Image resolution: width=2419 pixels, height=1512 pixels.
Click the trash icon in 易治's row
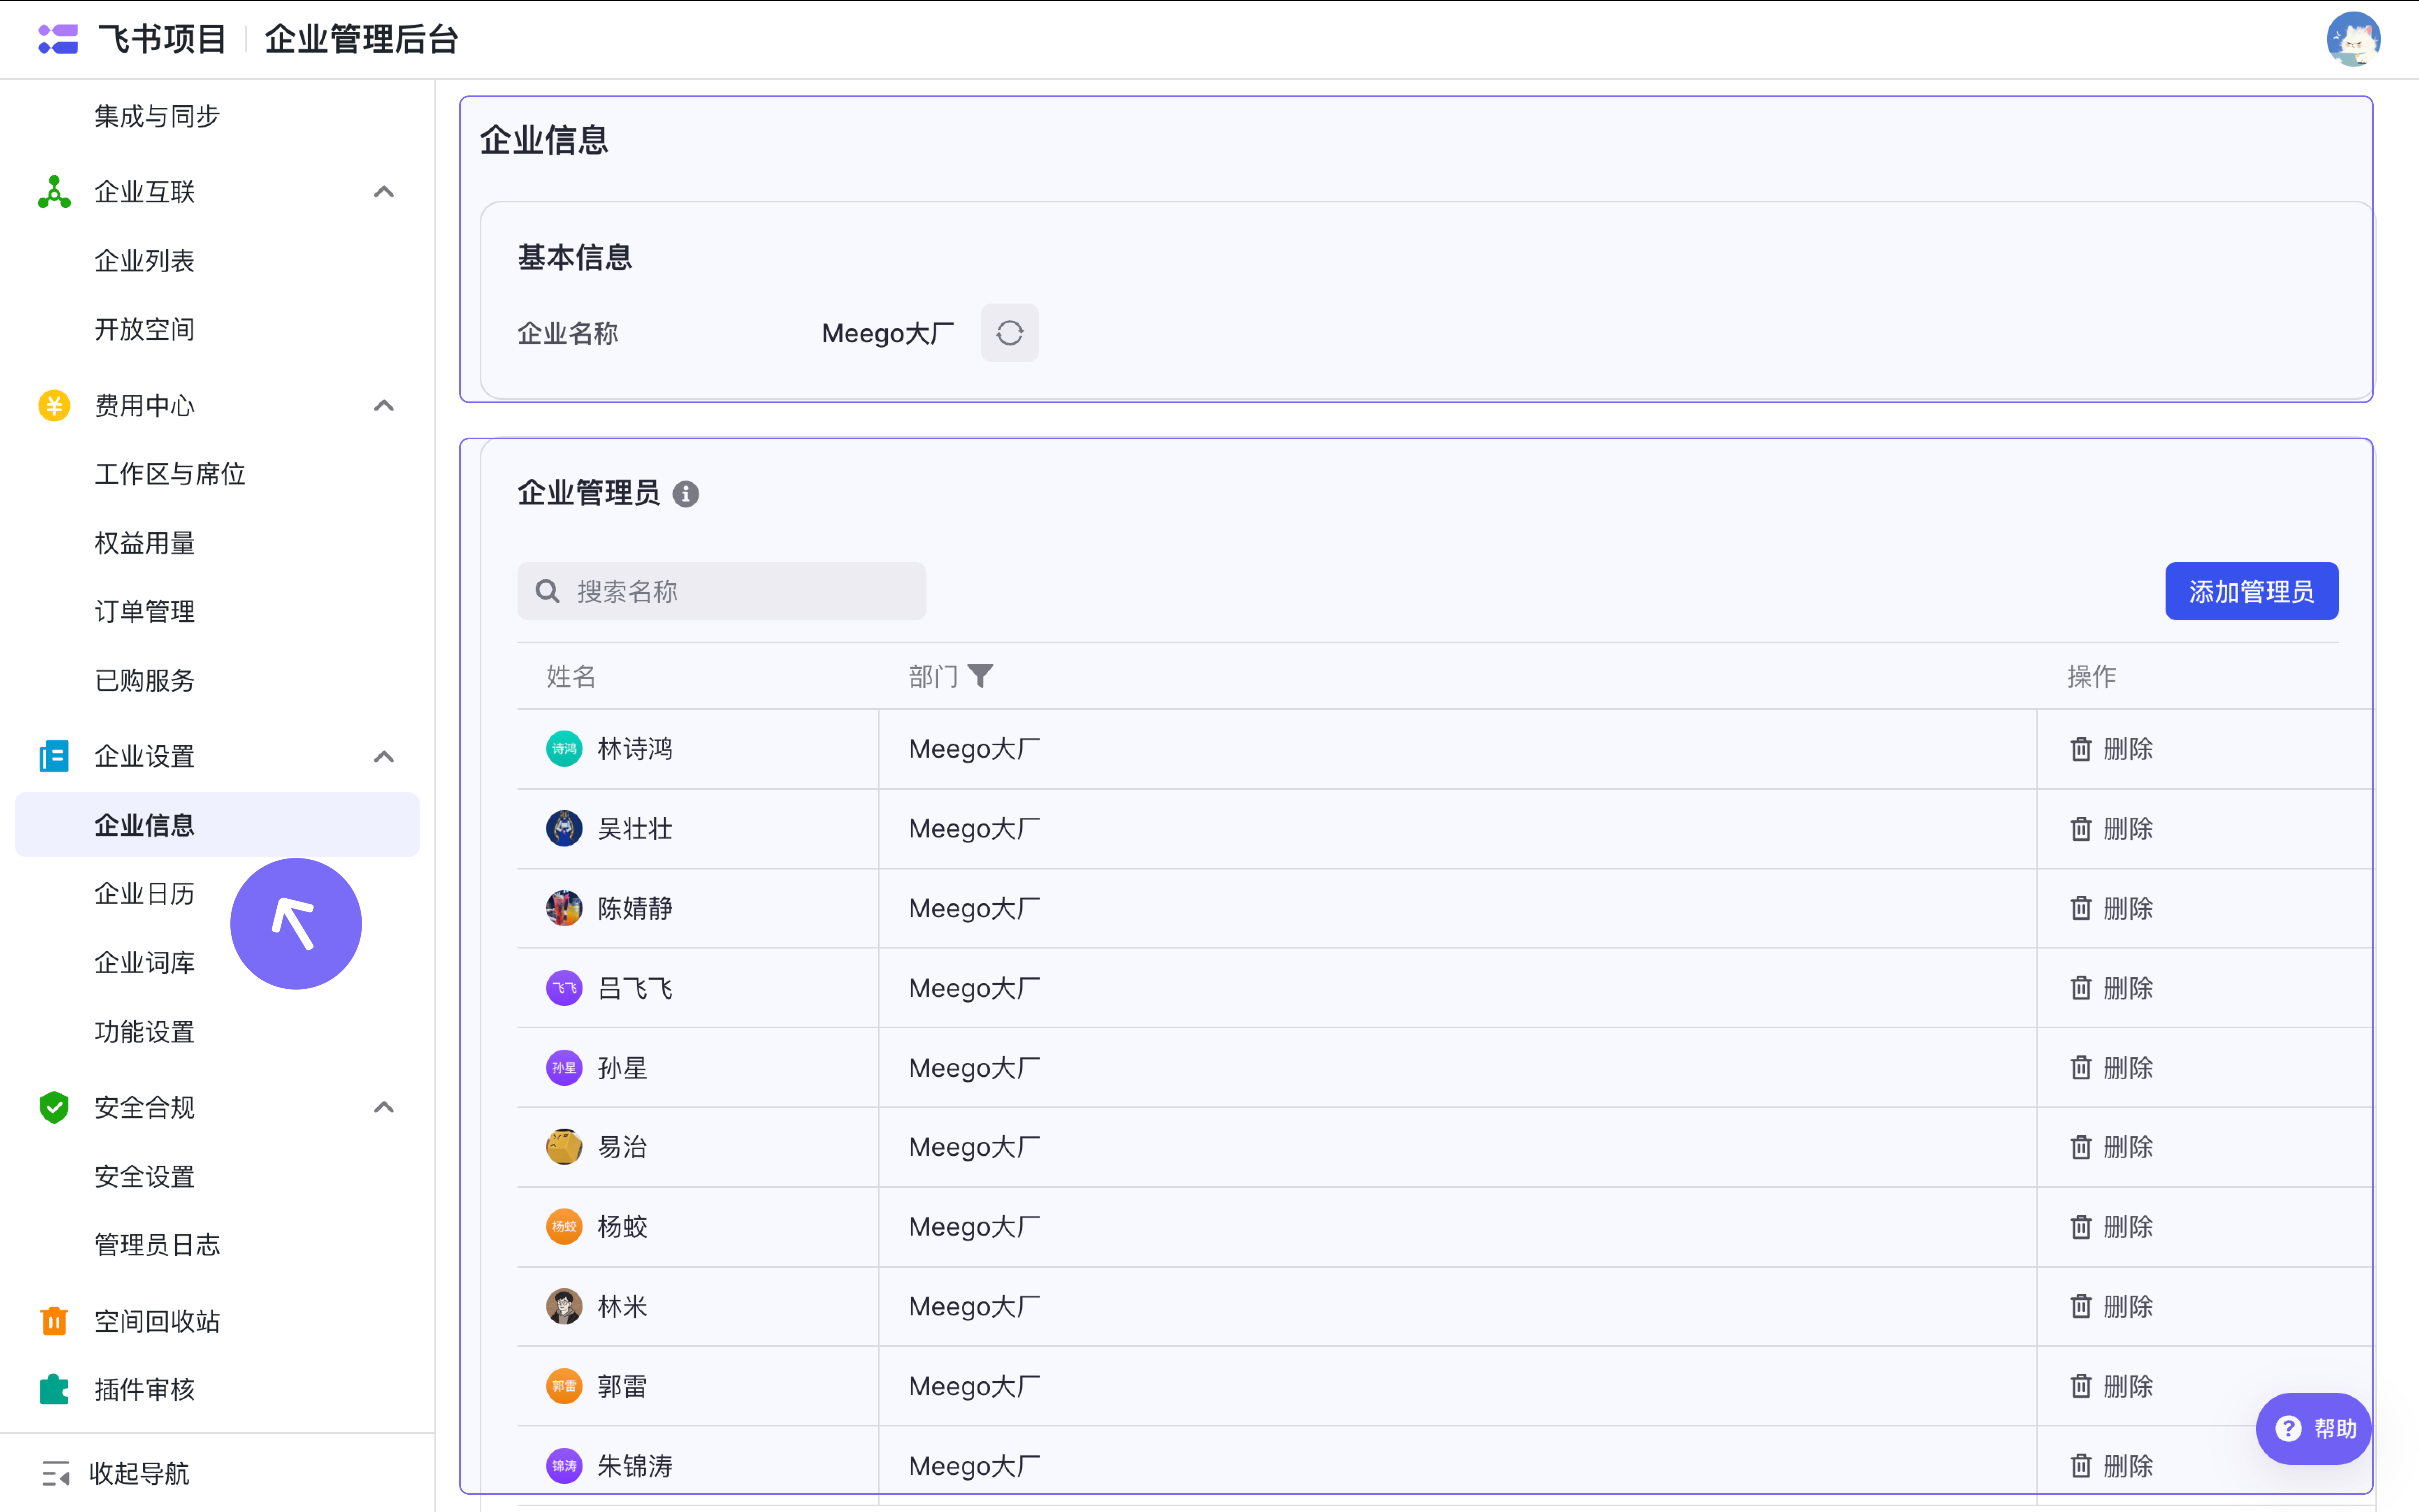click(x=2081, y=1147)
